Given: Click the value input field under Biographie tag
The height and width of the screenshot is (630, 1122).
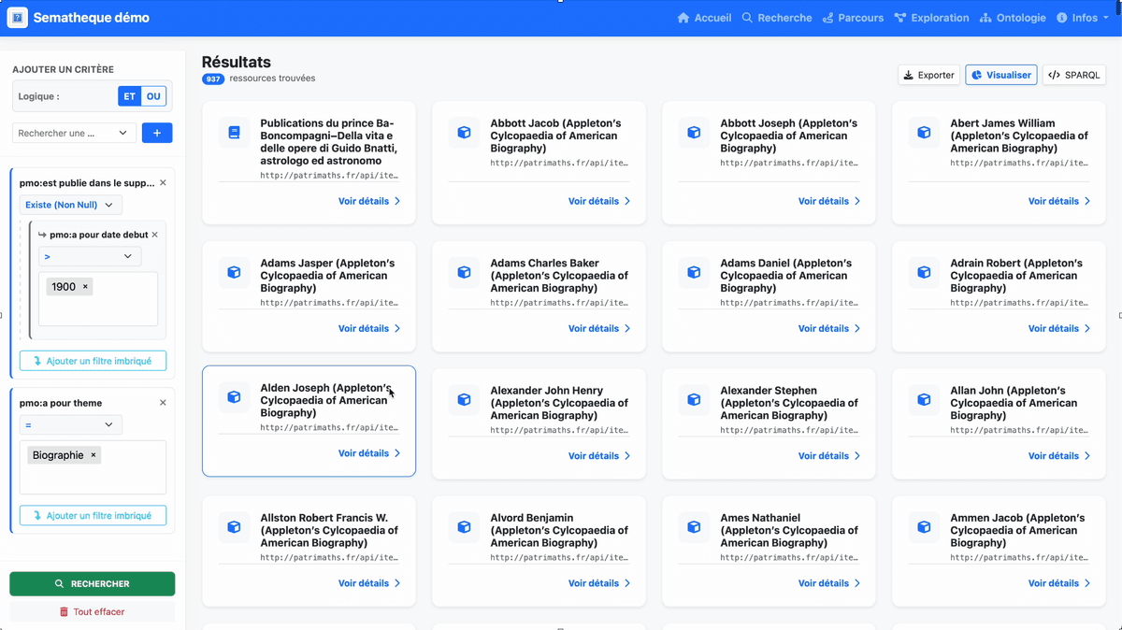Looking at the screenshot, I should point(93,479).
